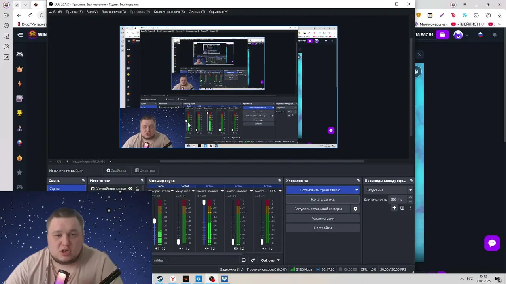
Task: Mute the Захват (БЕТА) channel
Action: [x=264, y=248]
